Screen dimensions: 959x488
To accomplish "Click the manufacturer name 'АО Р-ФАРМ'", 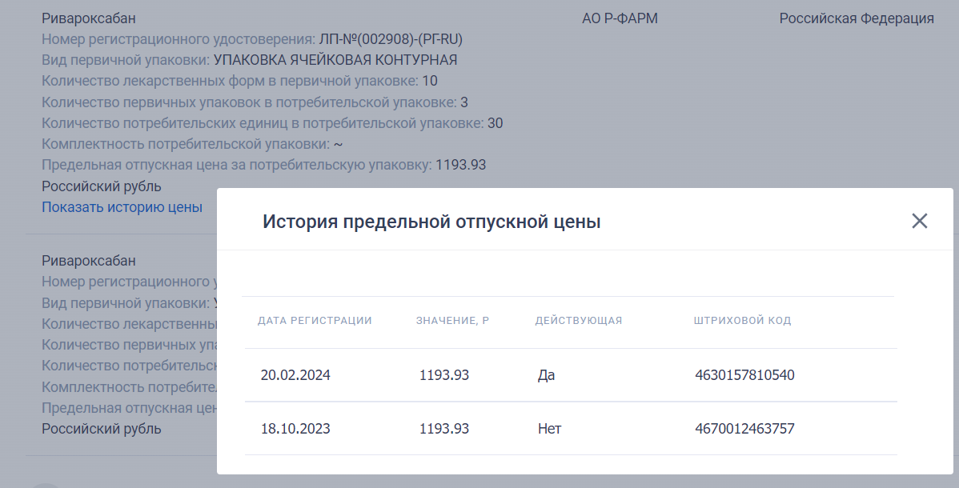I will pyautogui.click(x=620, y=18).
